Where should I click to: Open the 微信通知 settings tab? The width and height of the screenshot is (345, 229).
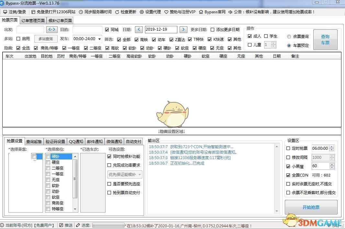pos(114,141)
